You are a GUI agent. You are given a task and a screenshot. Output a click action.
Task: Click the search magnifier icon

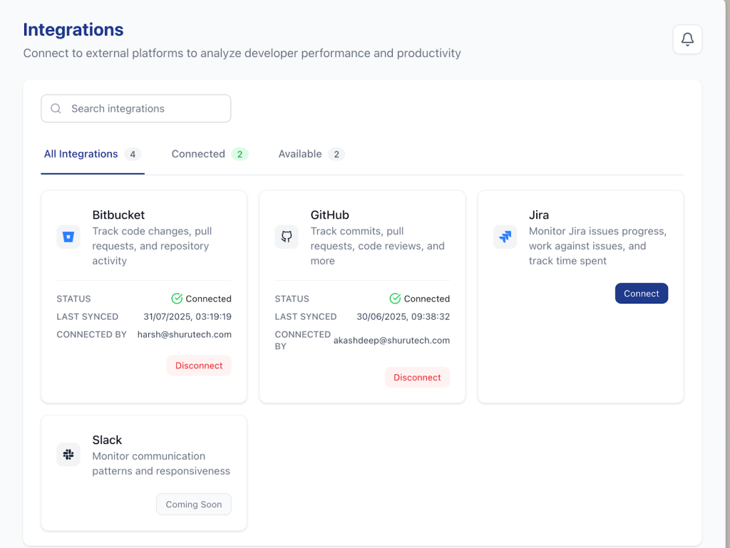coord(56,108)
